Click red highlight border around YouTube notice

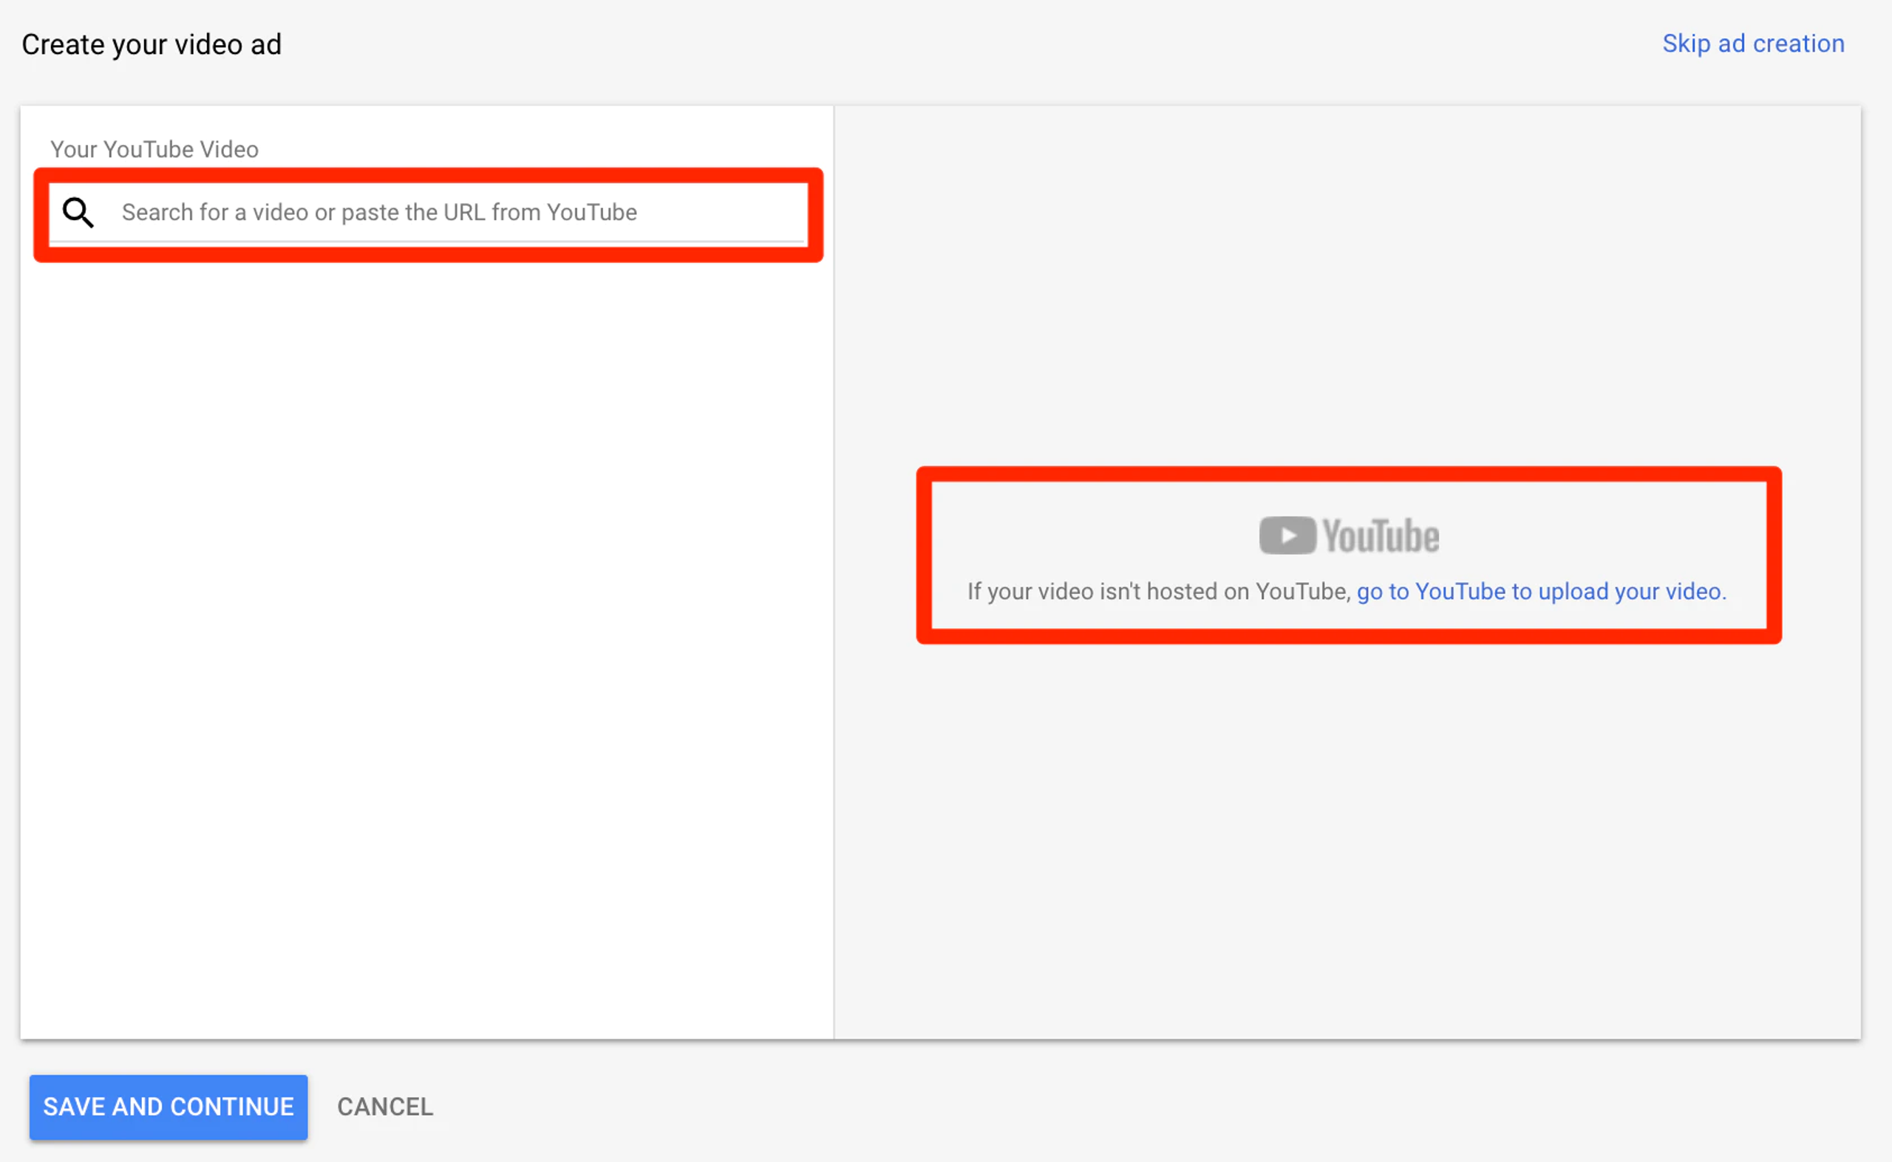(1349, 474)
